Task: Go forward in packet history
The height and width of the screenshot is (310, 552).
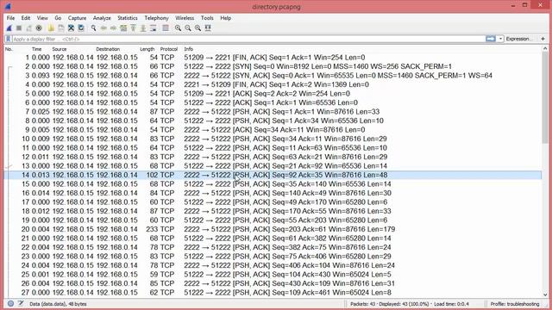Action: coord(113,28)
